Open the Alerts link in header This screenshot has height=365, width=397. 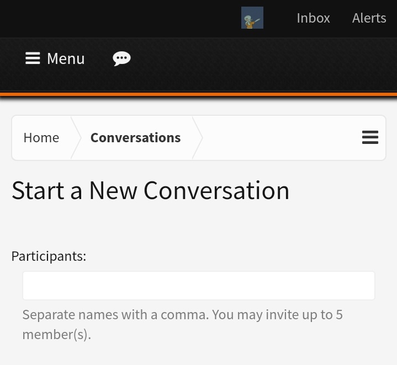point(369,18)
